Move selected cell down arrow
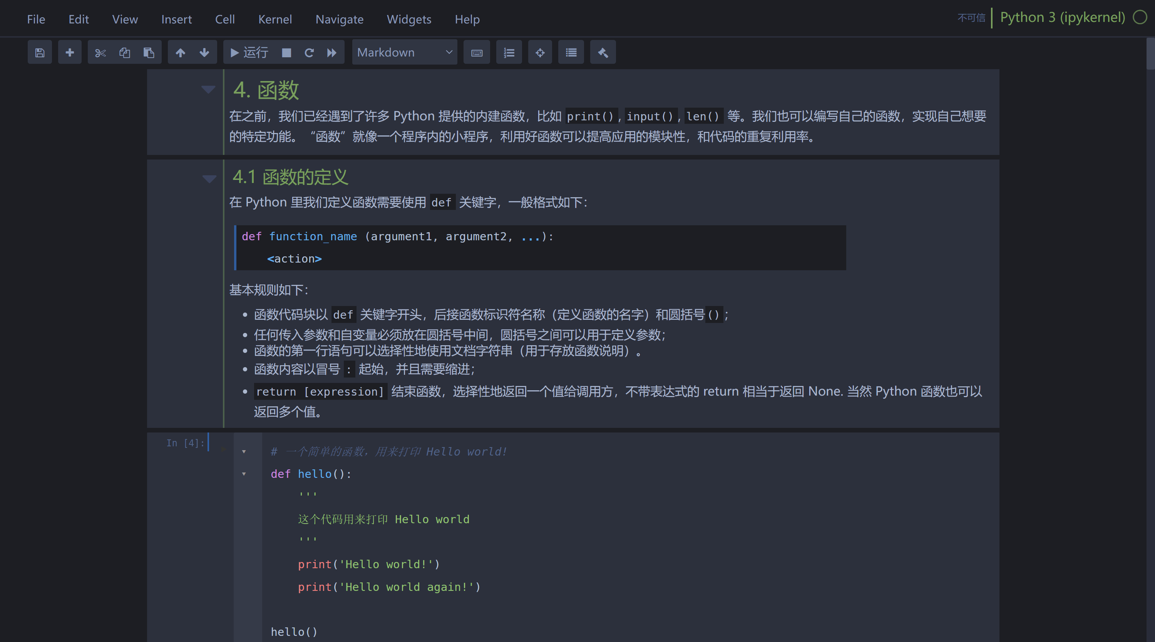The width and height of the screenshot is (1155, 642). click(x=204, y=53)
